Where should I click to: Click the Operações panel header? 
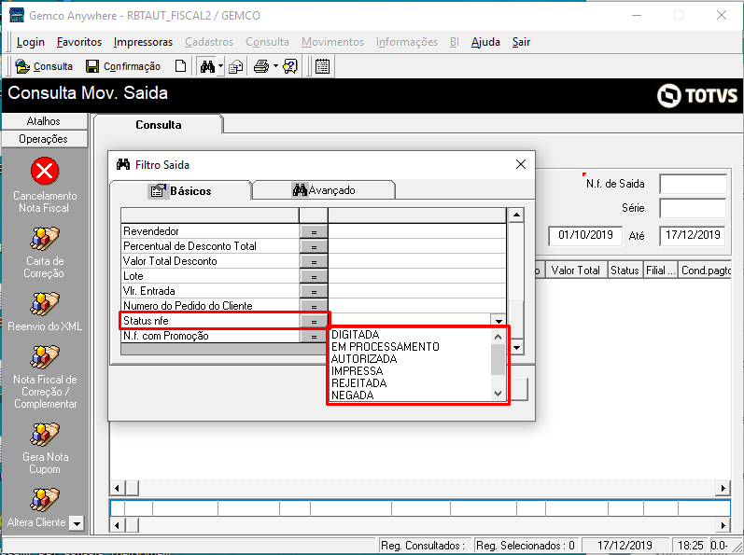tap(44, 139)
